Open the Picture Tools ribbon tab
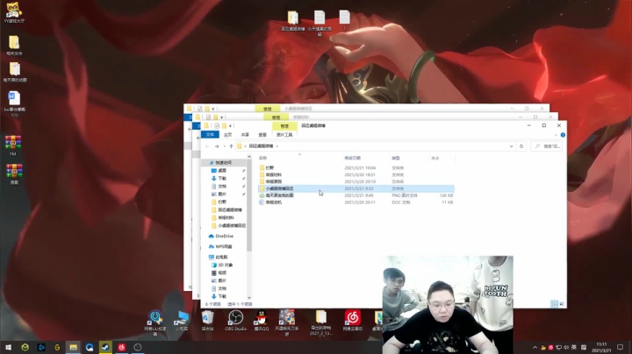632x354 pixels. coord(284,135)
